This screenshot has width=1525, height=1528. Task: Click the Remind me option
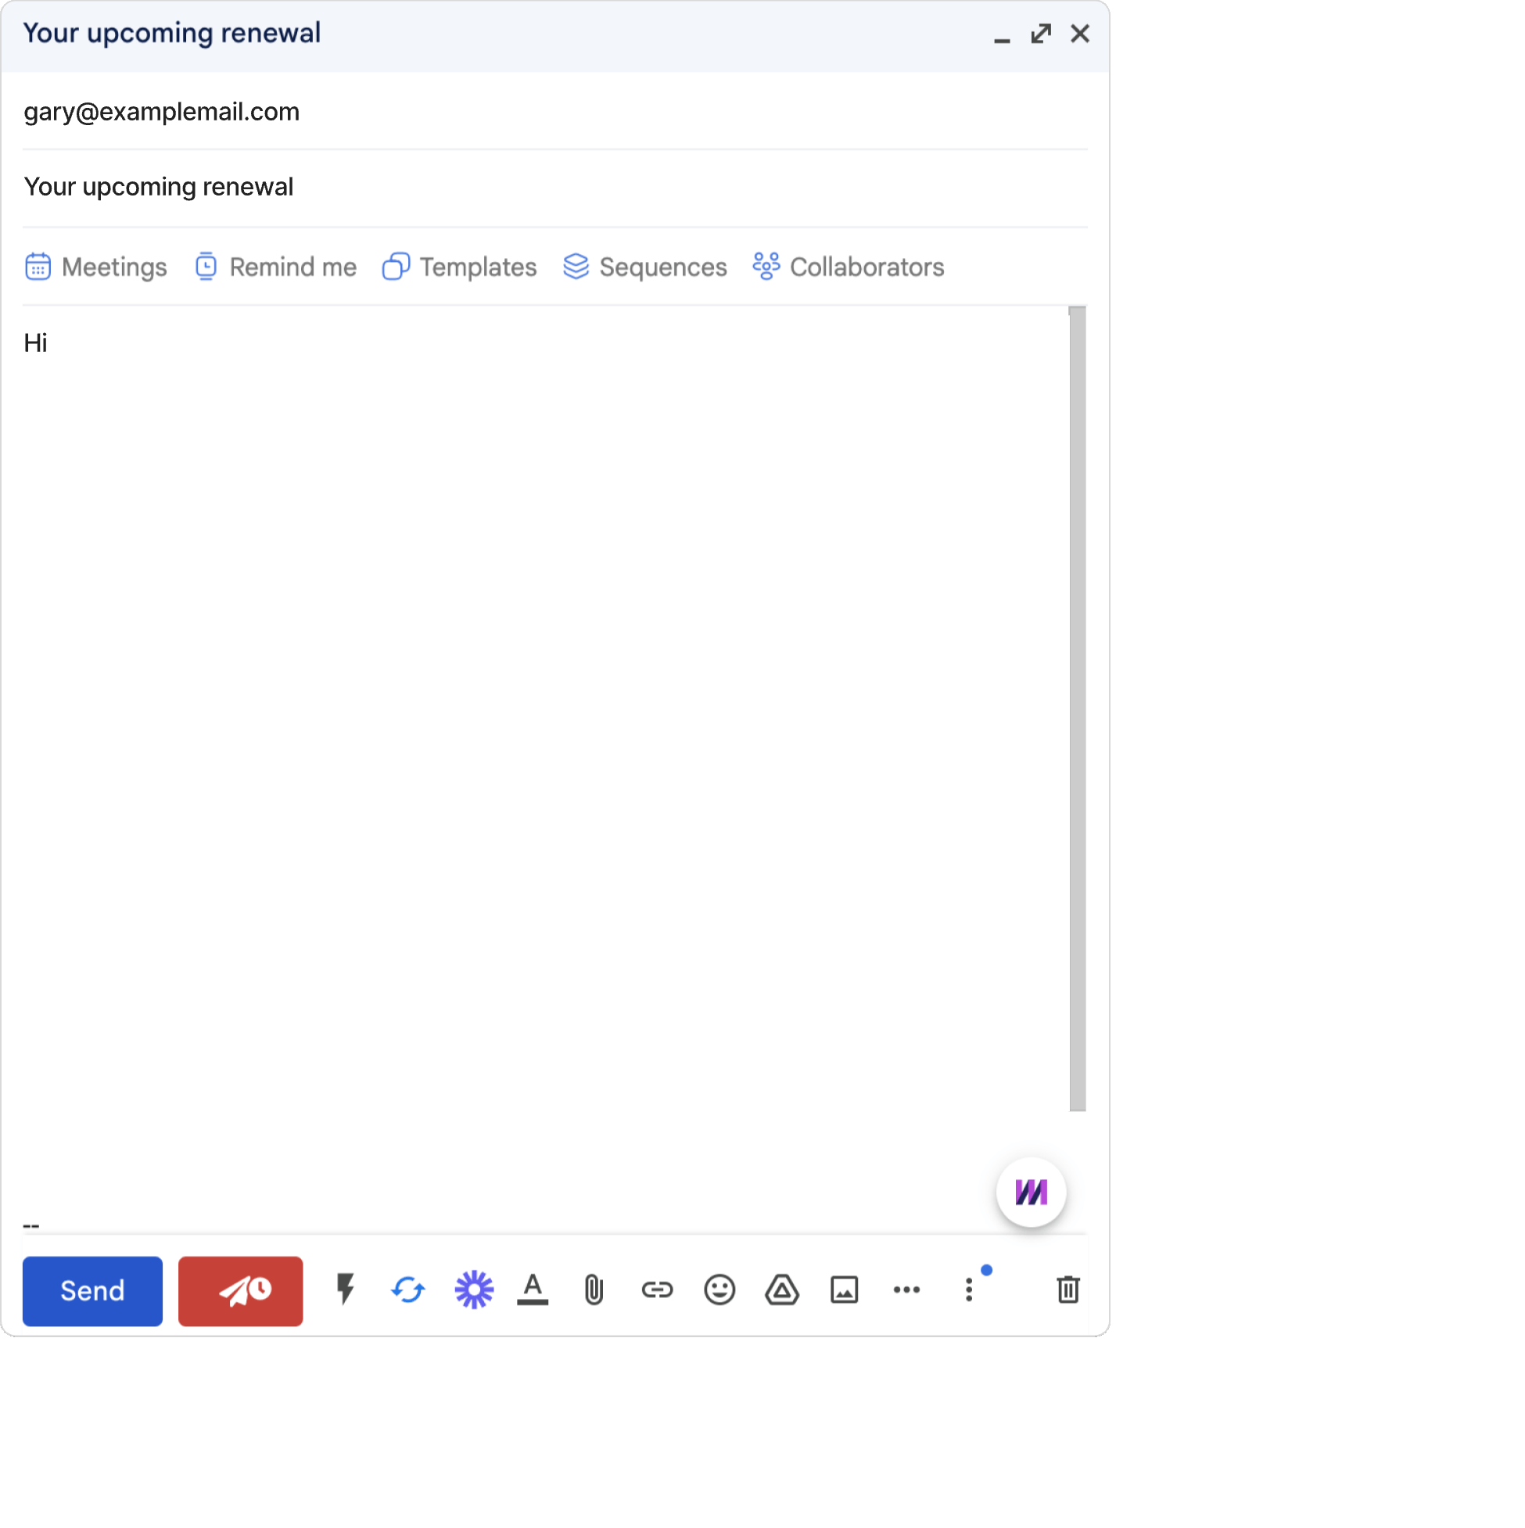click(275, 267)
